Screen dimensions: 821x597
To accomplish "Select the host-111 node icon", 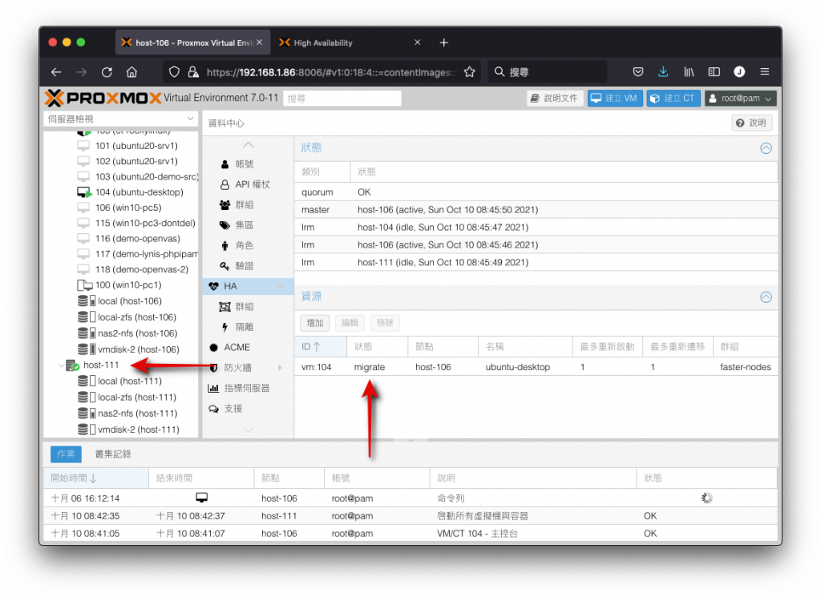I will (72, 365).
